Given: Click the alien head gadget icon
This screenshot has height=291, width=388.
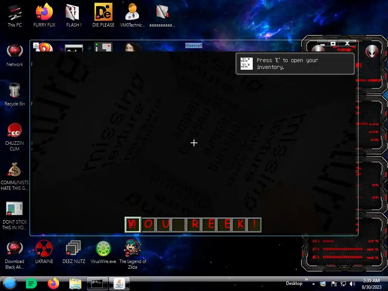Looking at the screenshot, I should (x=372, y=51).
